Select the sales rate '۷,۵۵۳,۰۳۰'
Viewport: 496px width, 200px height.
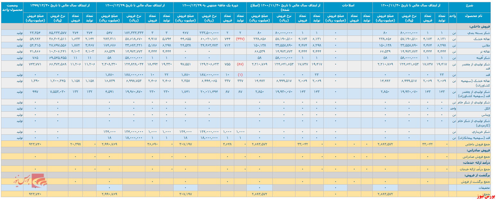pos(58,92)
